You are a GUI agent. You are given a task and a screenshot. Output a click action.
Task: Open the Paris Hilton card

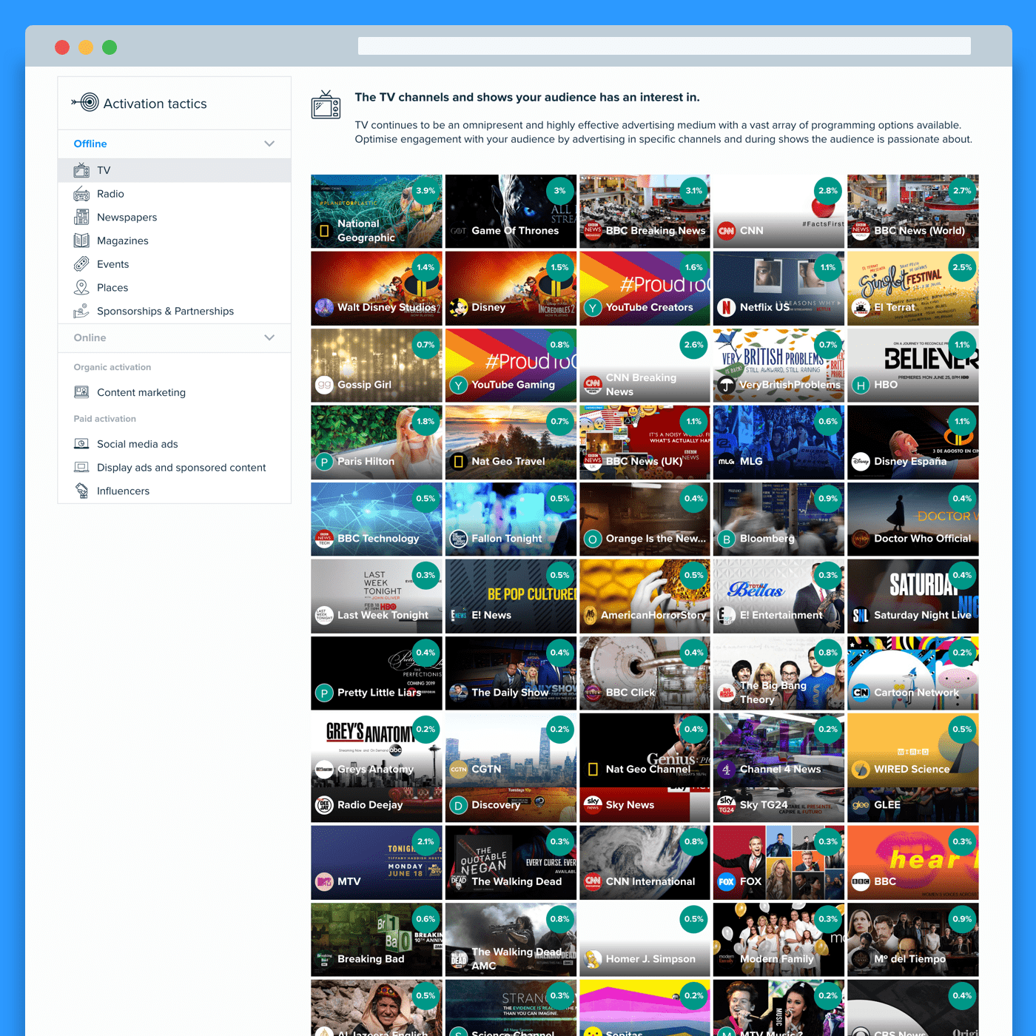pyautogui.click(x=377, y=442)
